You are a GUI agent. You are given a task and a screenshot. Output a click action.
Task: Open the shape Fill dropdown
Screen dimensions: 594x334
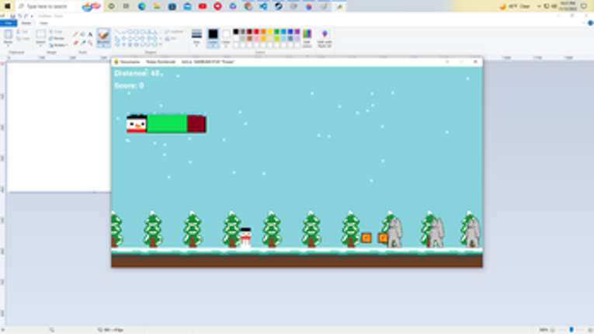tap(172, 38)
